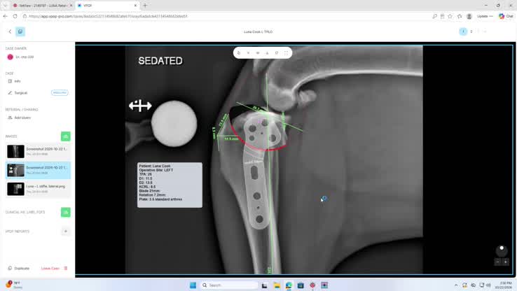Open Microsoft Edge from the taskbar
Viewport: 517px width, 291px height.
pyautogui.click(x=289, y=285)
